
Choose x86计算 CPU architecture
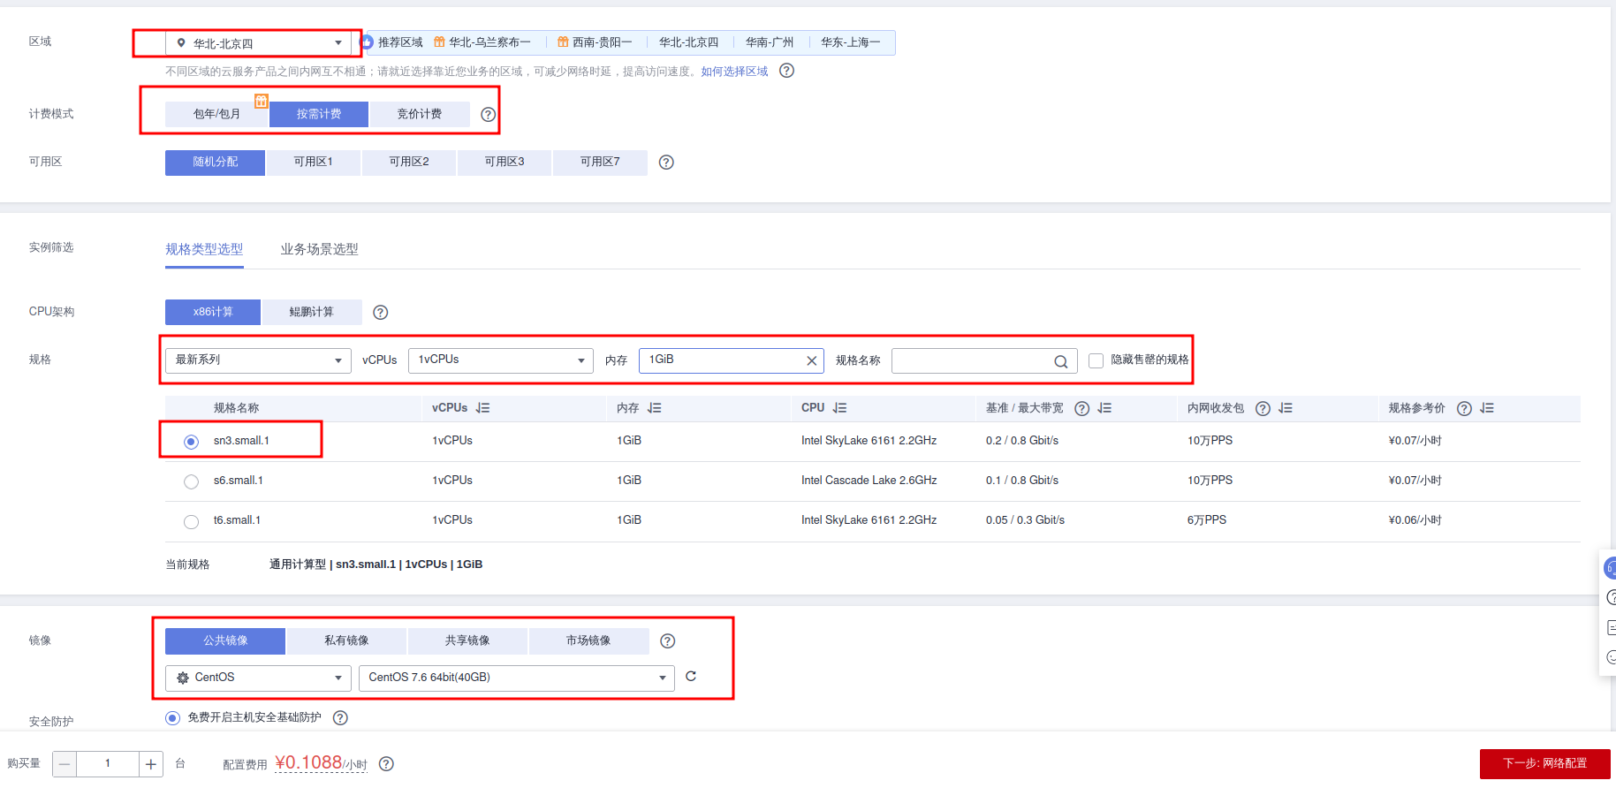point(213,312)
